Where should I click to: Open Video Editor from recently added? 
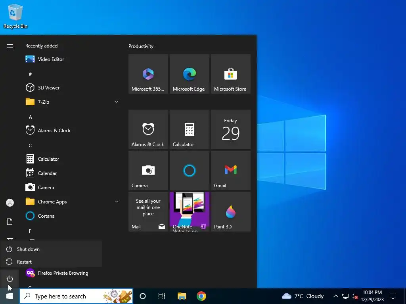(x=72, y=59)
